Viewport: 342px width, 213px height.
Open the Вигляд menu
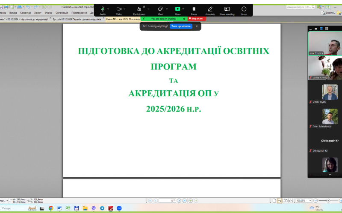[13, 13]
